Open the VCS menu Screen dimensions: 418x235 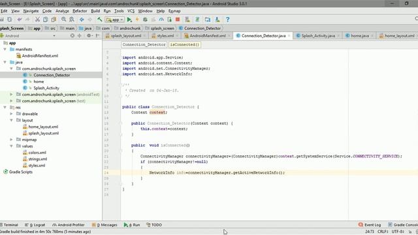tap(131, 11)
